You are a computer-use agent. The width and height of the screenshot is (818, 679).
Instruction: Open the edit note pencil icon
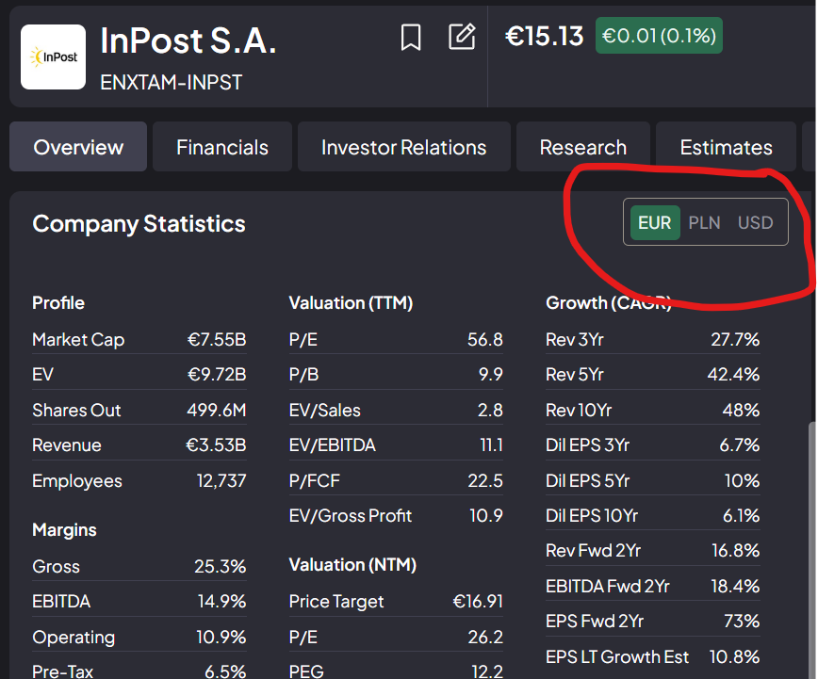[462, 37]
